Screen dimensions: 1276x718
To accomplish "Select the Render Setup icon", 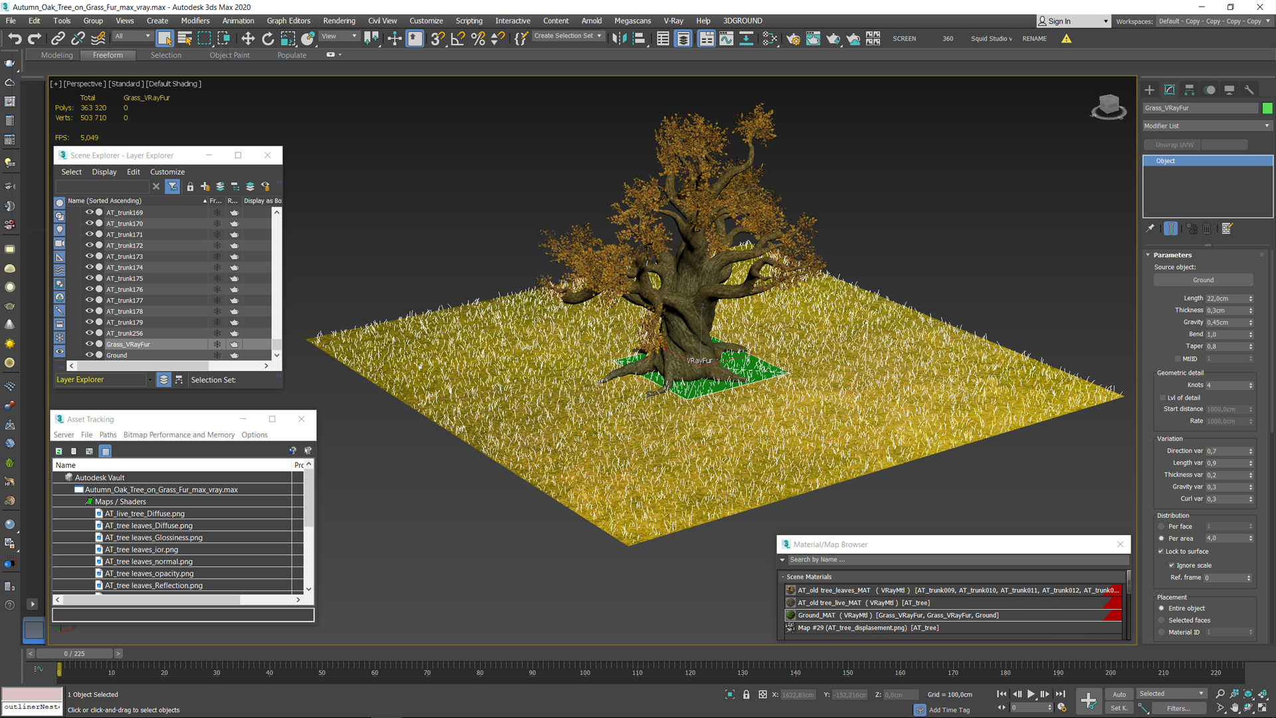I will [x=792, y=39].
